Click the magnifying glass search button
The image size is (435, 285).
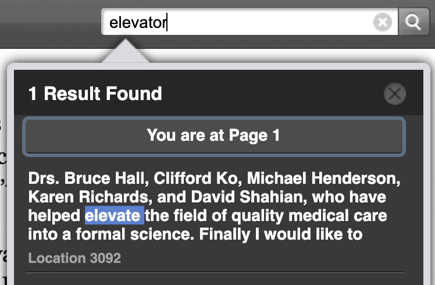(x=413, y=22)
